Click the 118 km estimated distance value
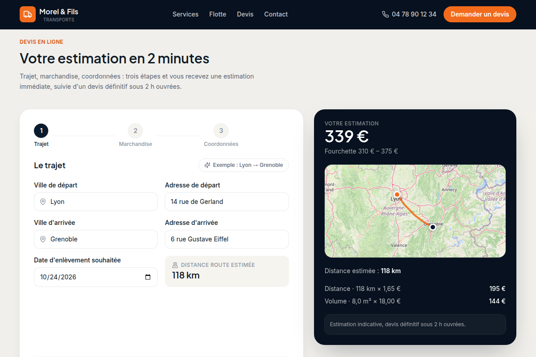 186,275
